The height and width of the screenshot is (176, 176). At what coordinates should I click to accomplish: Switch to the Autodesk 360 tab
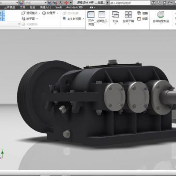tap(74, 7)
